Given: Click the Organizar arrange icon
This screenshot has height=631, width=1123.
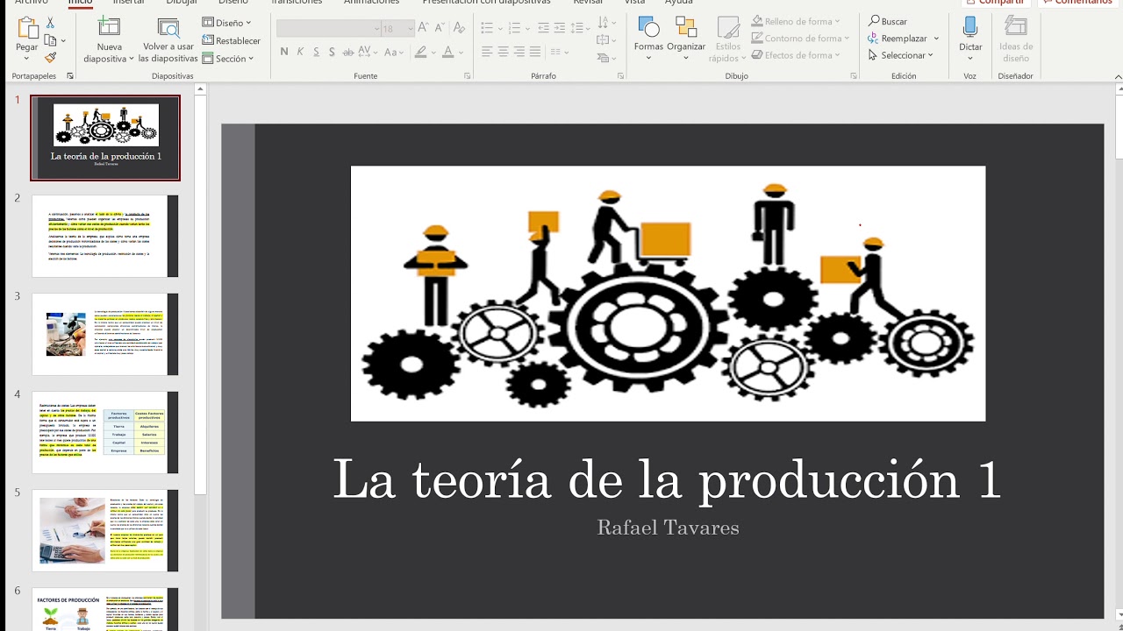Looking at the screenshot, I should pos(686,27).
